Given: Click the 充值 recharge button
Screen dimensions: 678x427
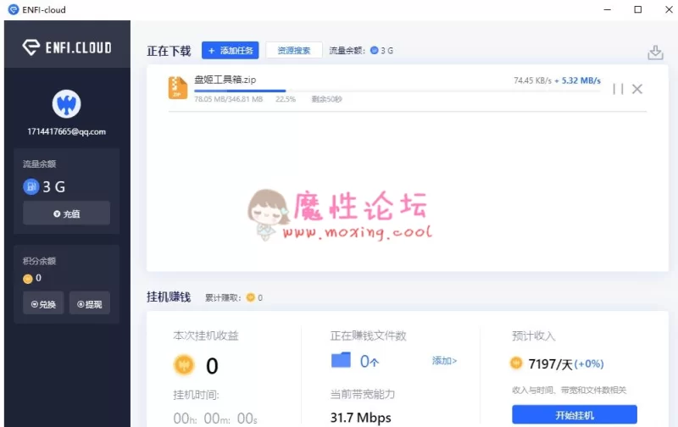Looking at the screenshot, I should tap(67, 213).
